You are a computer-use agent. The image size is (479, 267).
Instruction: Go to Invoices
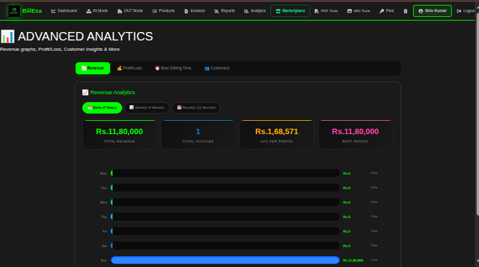pos(195,11)
